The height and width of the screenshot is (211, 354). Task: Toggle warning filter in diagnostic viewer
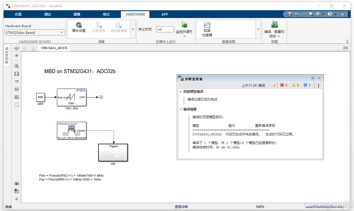point(294,85)
